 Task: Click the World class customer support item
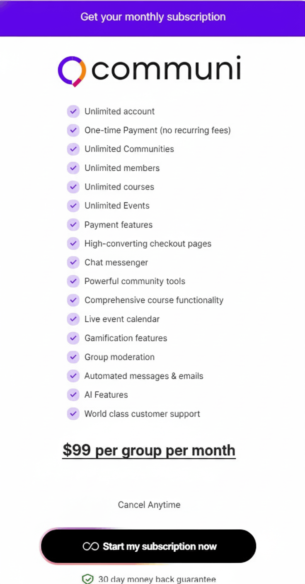click(x=142, y=414)
